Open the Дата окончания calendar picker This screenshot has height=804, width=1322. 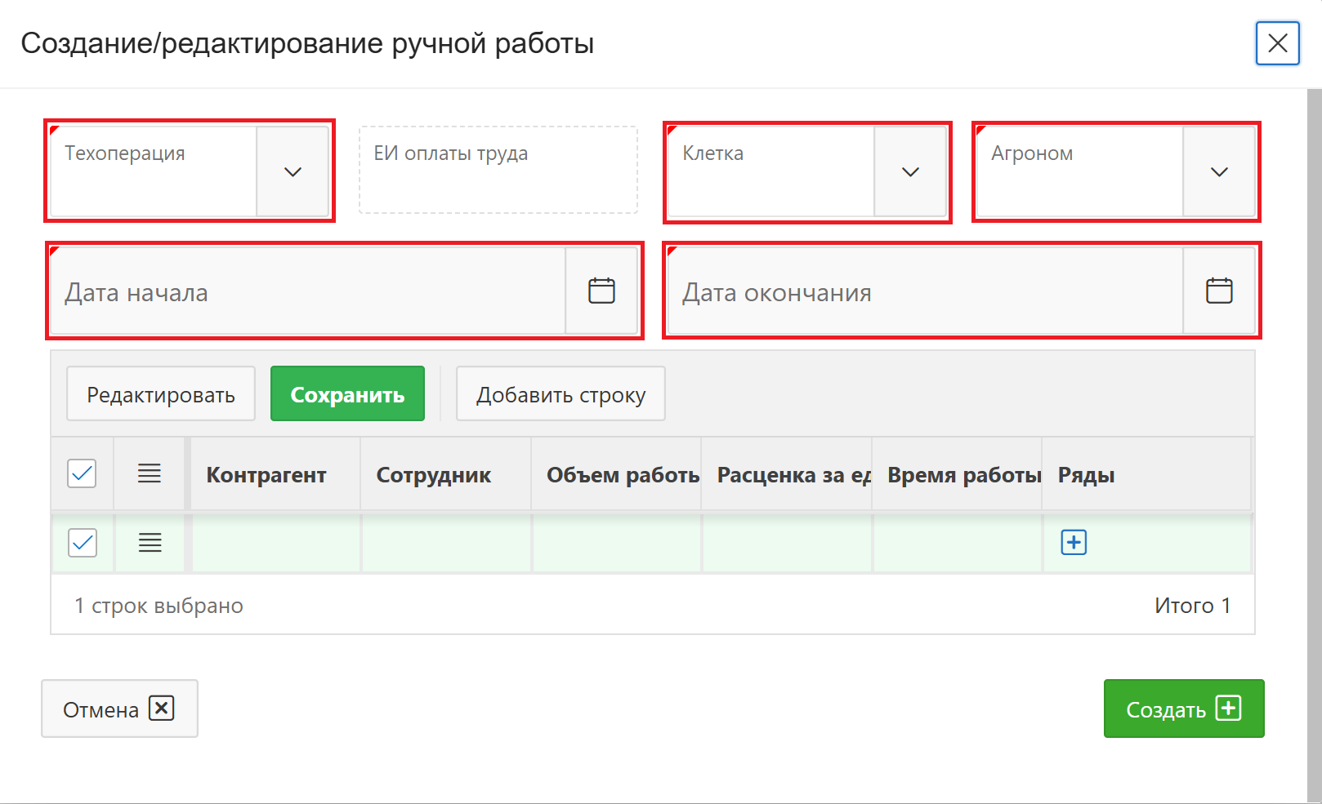click(1218, 291)
